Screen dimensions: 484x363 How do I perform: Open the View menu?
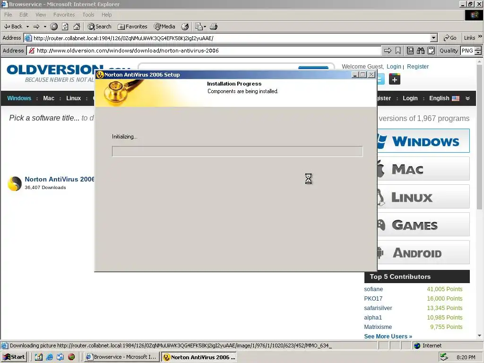[x=41, y=15]
